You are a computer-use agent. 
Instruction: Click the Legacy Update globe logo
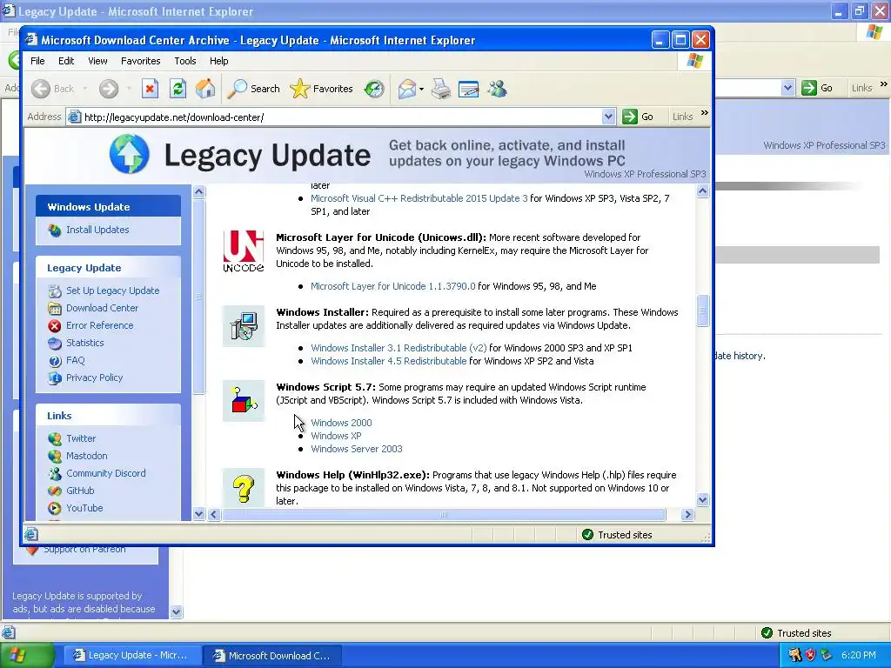[130, 154]
